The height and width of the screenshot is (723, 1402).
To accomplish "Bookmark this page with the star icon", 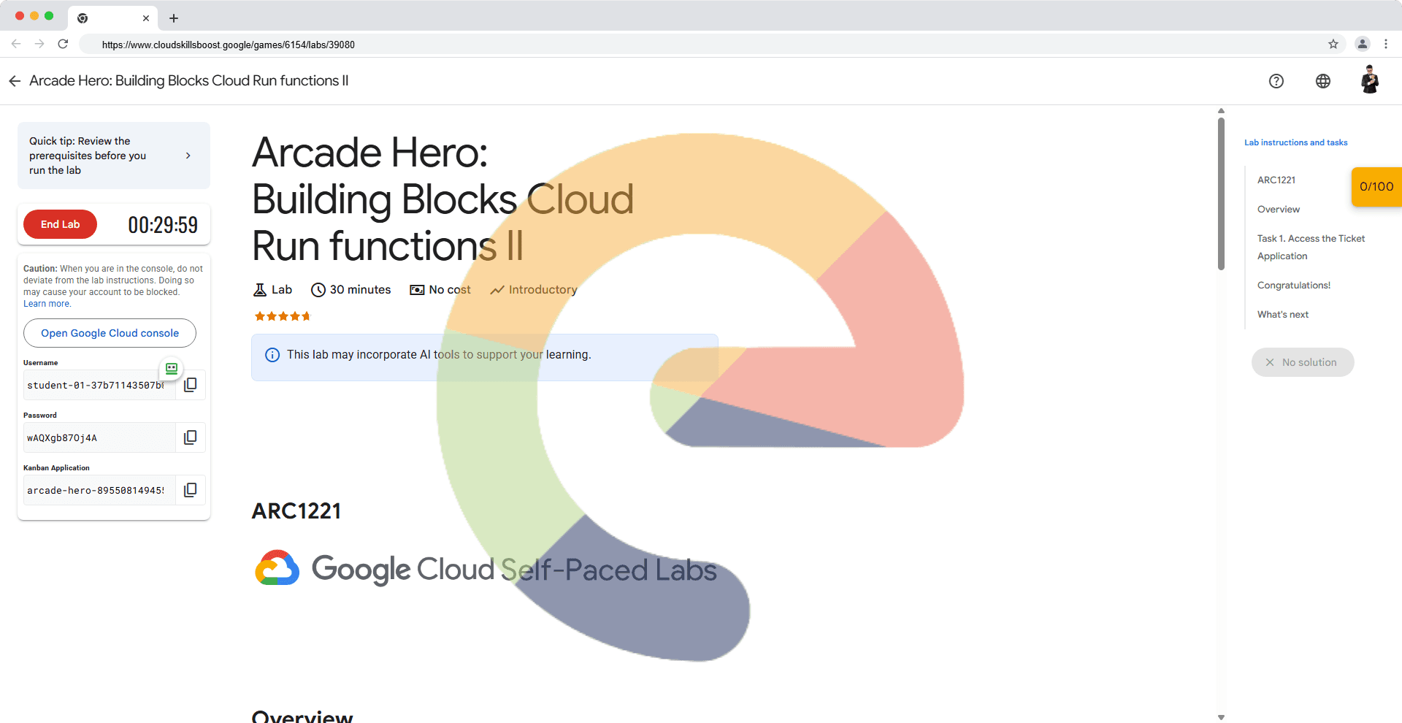I will [x=1333, y=45].
